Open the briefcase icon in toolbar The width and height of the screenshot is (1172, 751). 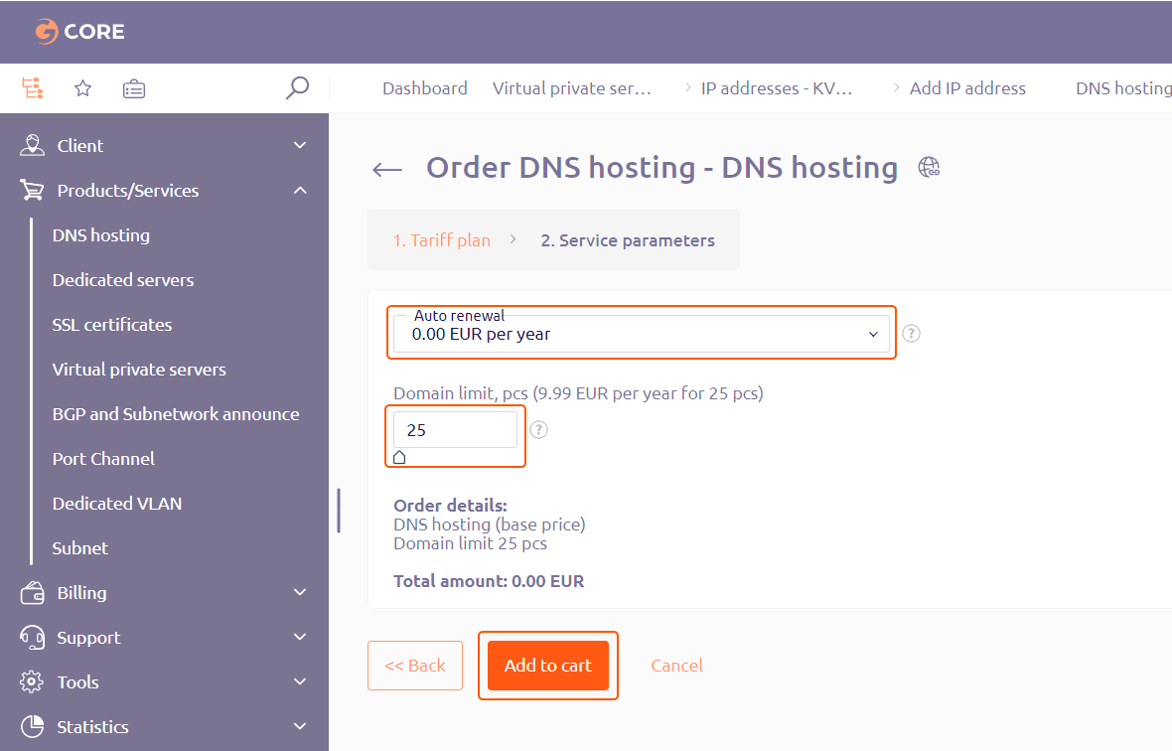click(134, 89)
